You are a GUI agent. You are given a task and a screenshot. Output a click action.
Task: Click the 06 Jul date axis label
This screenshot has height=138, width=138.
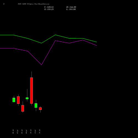pos(13,132)
